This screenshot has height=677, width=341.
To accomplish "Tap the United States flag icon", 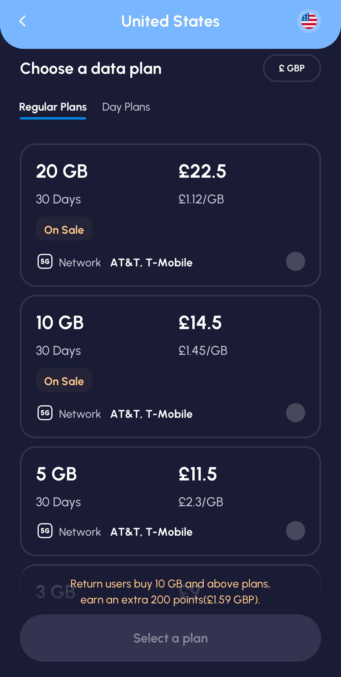I will 309,21.
